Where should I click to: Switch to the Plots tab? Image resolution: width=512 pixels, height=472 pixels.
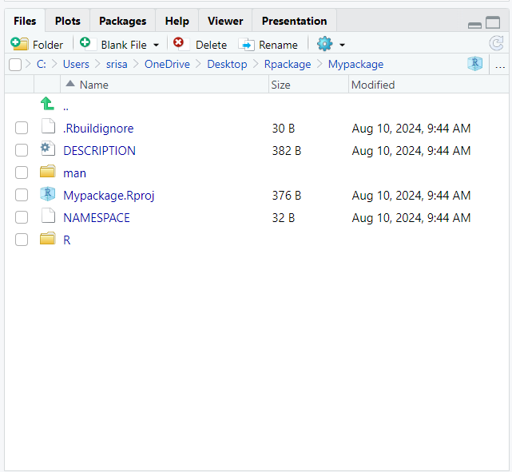(x=68, y=21)
